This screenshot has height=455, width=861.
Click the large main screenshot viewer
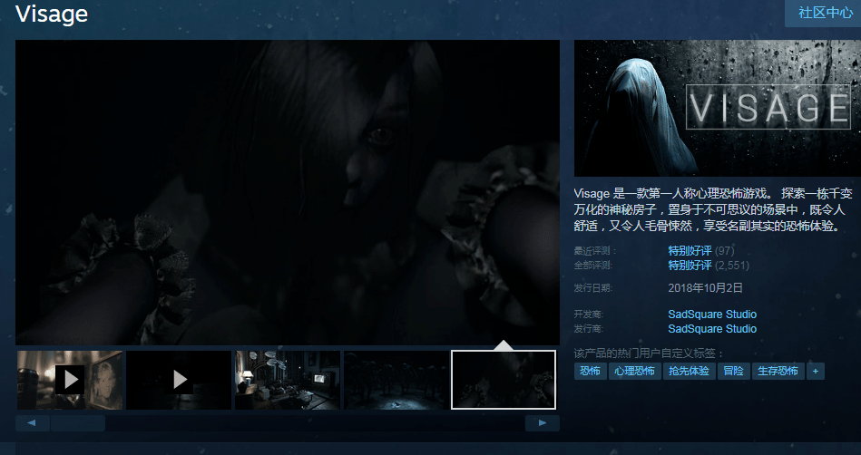coord(288,192)
